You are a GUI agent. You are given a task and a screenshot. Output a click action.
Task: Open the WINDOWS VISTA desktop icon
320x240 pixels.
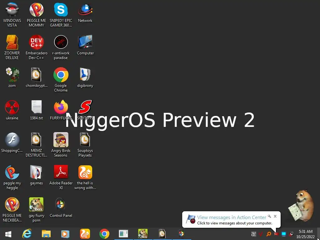coord(12,15)
